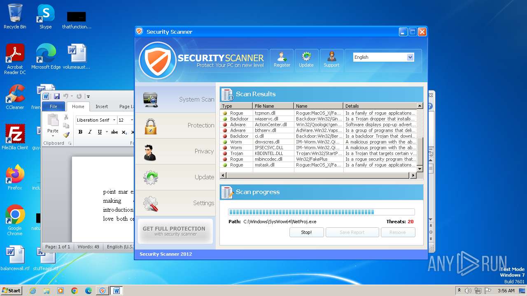Click the Words: 49 status bar entry
This screenshot has width=527, height=296.
(x=89, y=247)
